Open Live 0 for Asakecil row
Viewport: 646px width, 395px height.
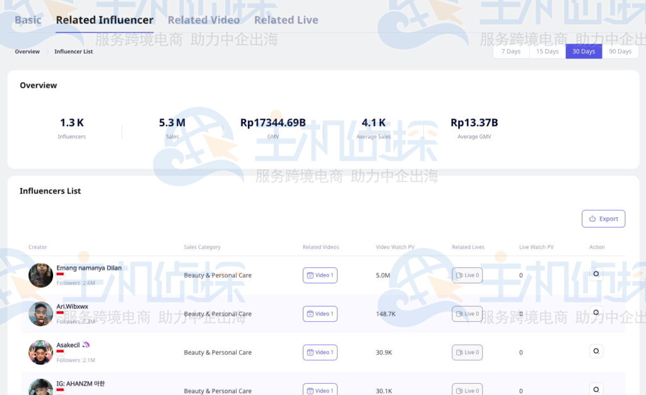coord(467,352)
